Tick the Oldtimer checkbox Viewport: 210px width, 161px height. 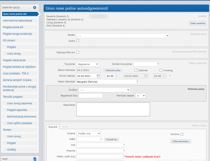tap(136, 70)
